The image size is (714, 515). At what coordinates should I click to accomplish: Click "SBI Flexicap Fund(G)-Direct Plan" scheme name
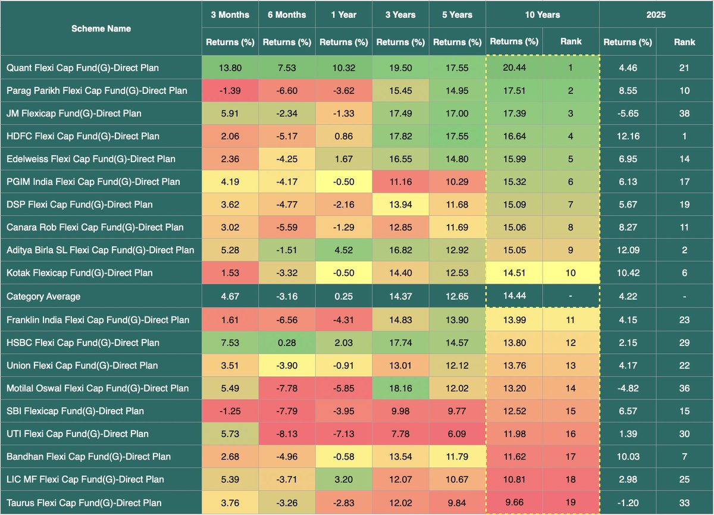click(76, 411)
